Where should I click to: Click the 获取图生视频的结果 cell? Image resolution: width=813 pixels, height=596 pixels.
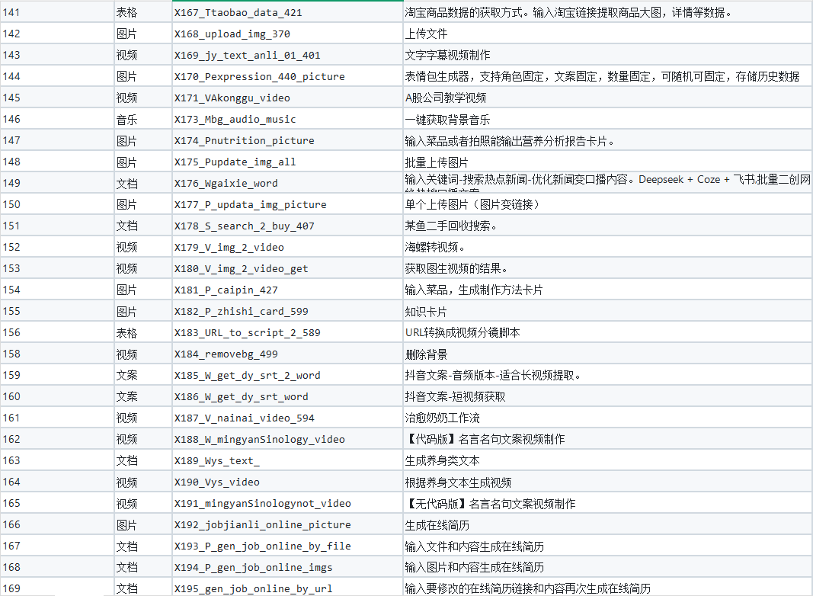pos(607,268)
